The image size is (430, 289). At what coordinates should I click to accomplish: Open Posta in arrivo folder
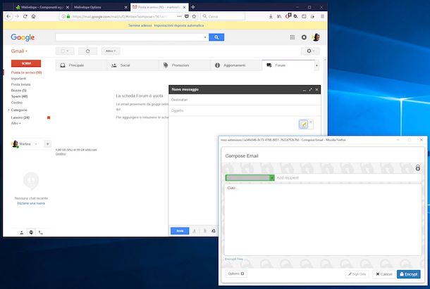tap(26, 72)
